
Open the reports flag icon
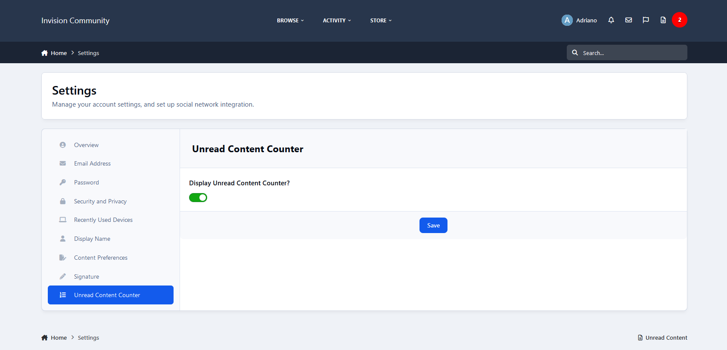[646, 20]
